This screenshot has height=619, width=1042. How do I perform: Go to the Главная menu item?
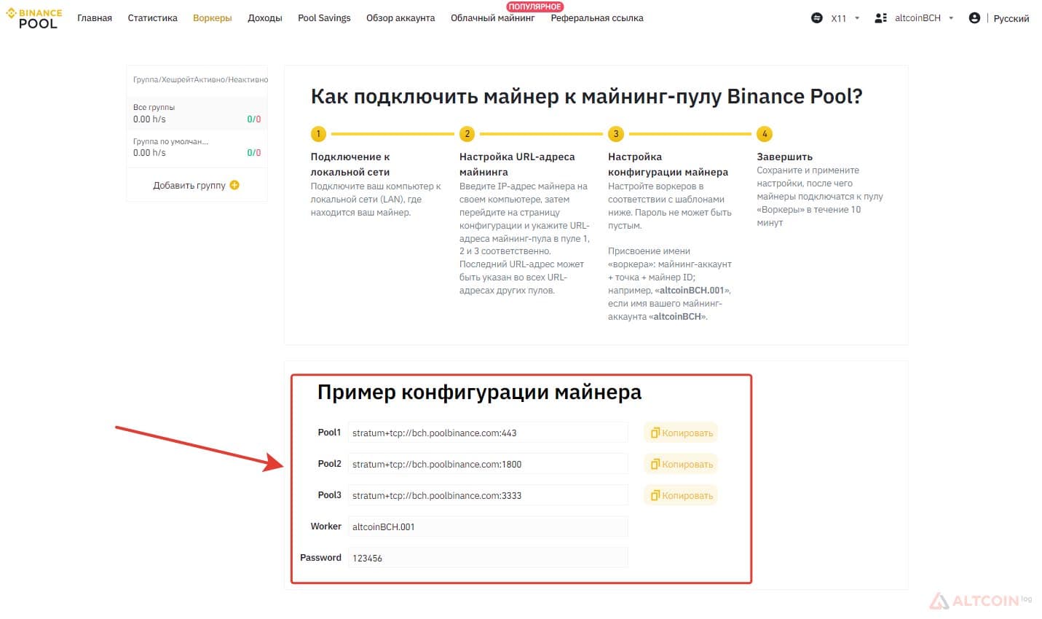pos(95,18)
